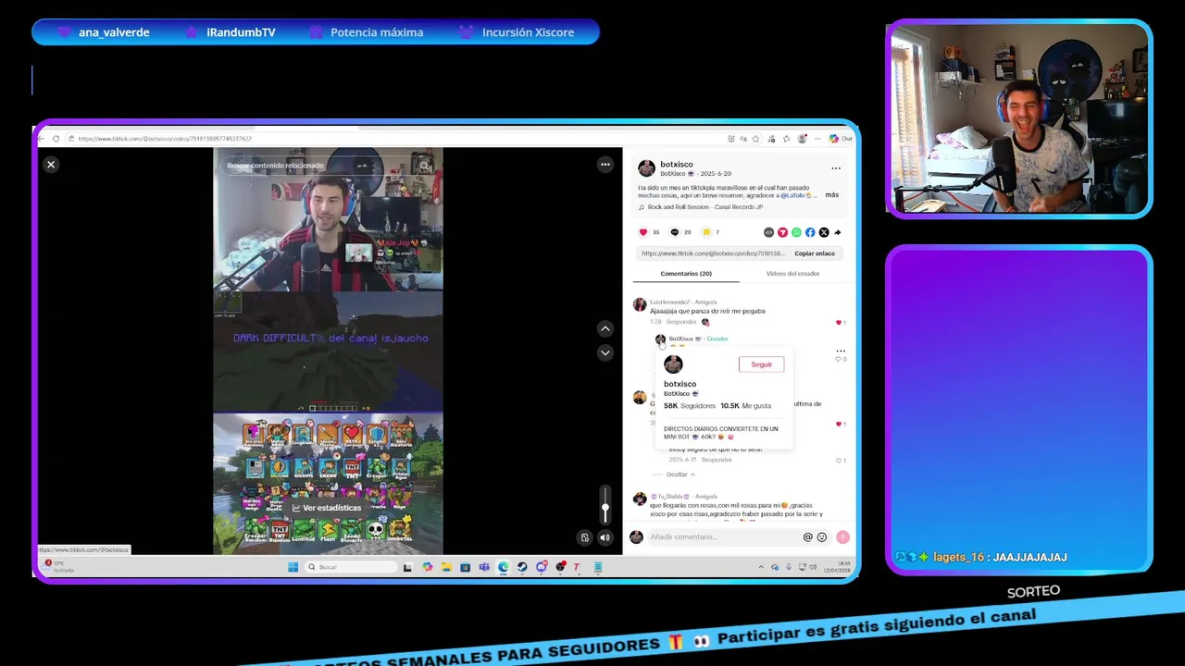Click Seguir on botxisco hover card

tap(762, 364)
